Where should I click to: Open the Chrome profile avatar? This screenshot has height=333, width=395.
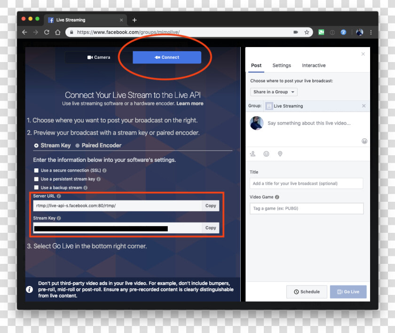[x=359, y=32]
